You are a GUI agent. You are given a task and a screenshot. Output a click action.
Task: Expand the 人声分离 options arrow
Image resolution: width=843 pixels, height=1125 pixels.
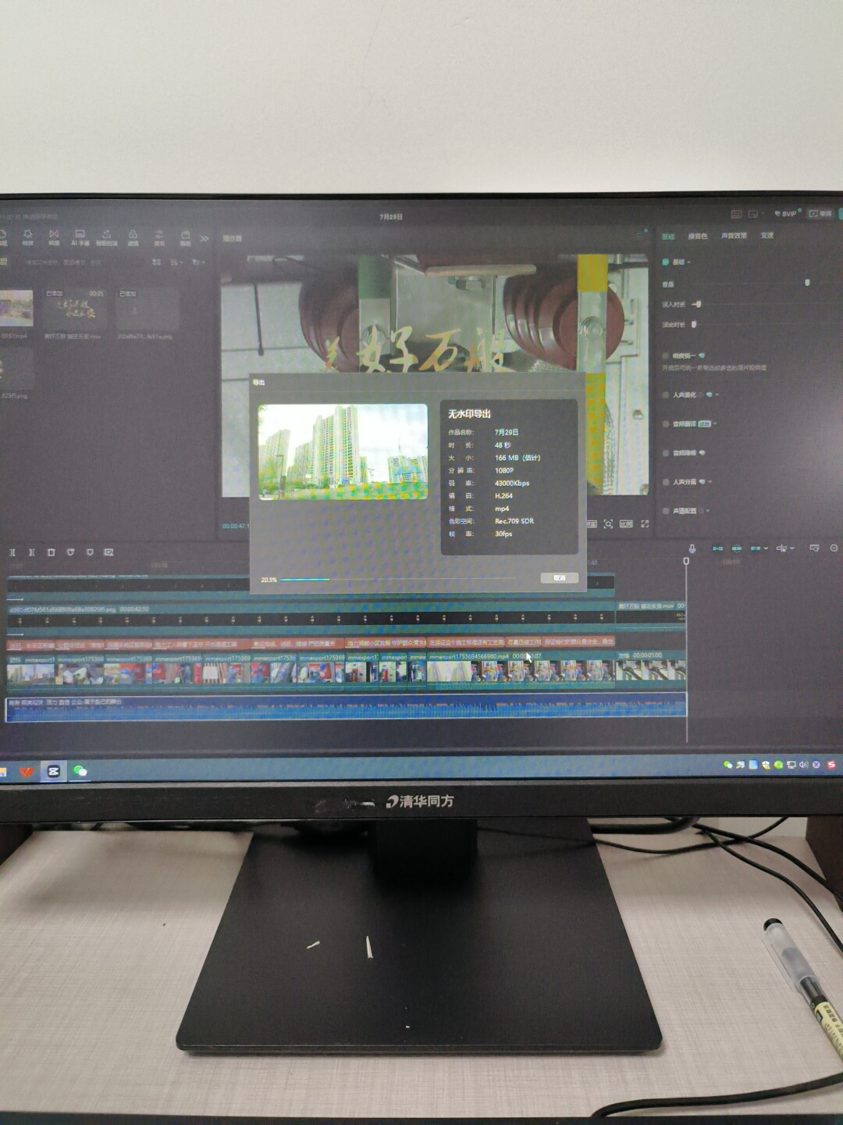pos(710,481)
